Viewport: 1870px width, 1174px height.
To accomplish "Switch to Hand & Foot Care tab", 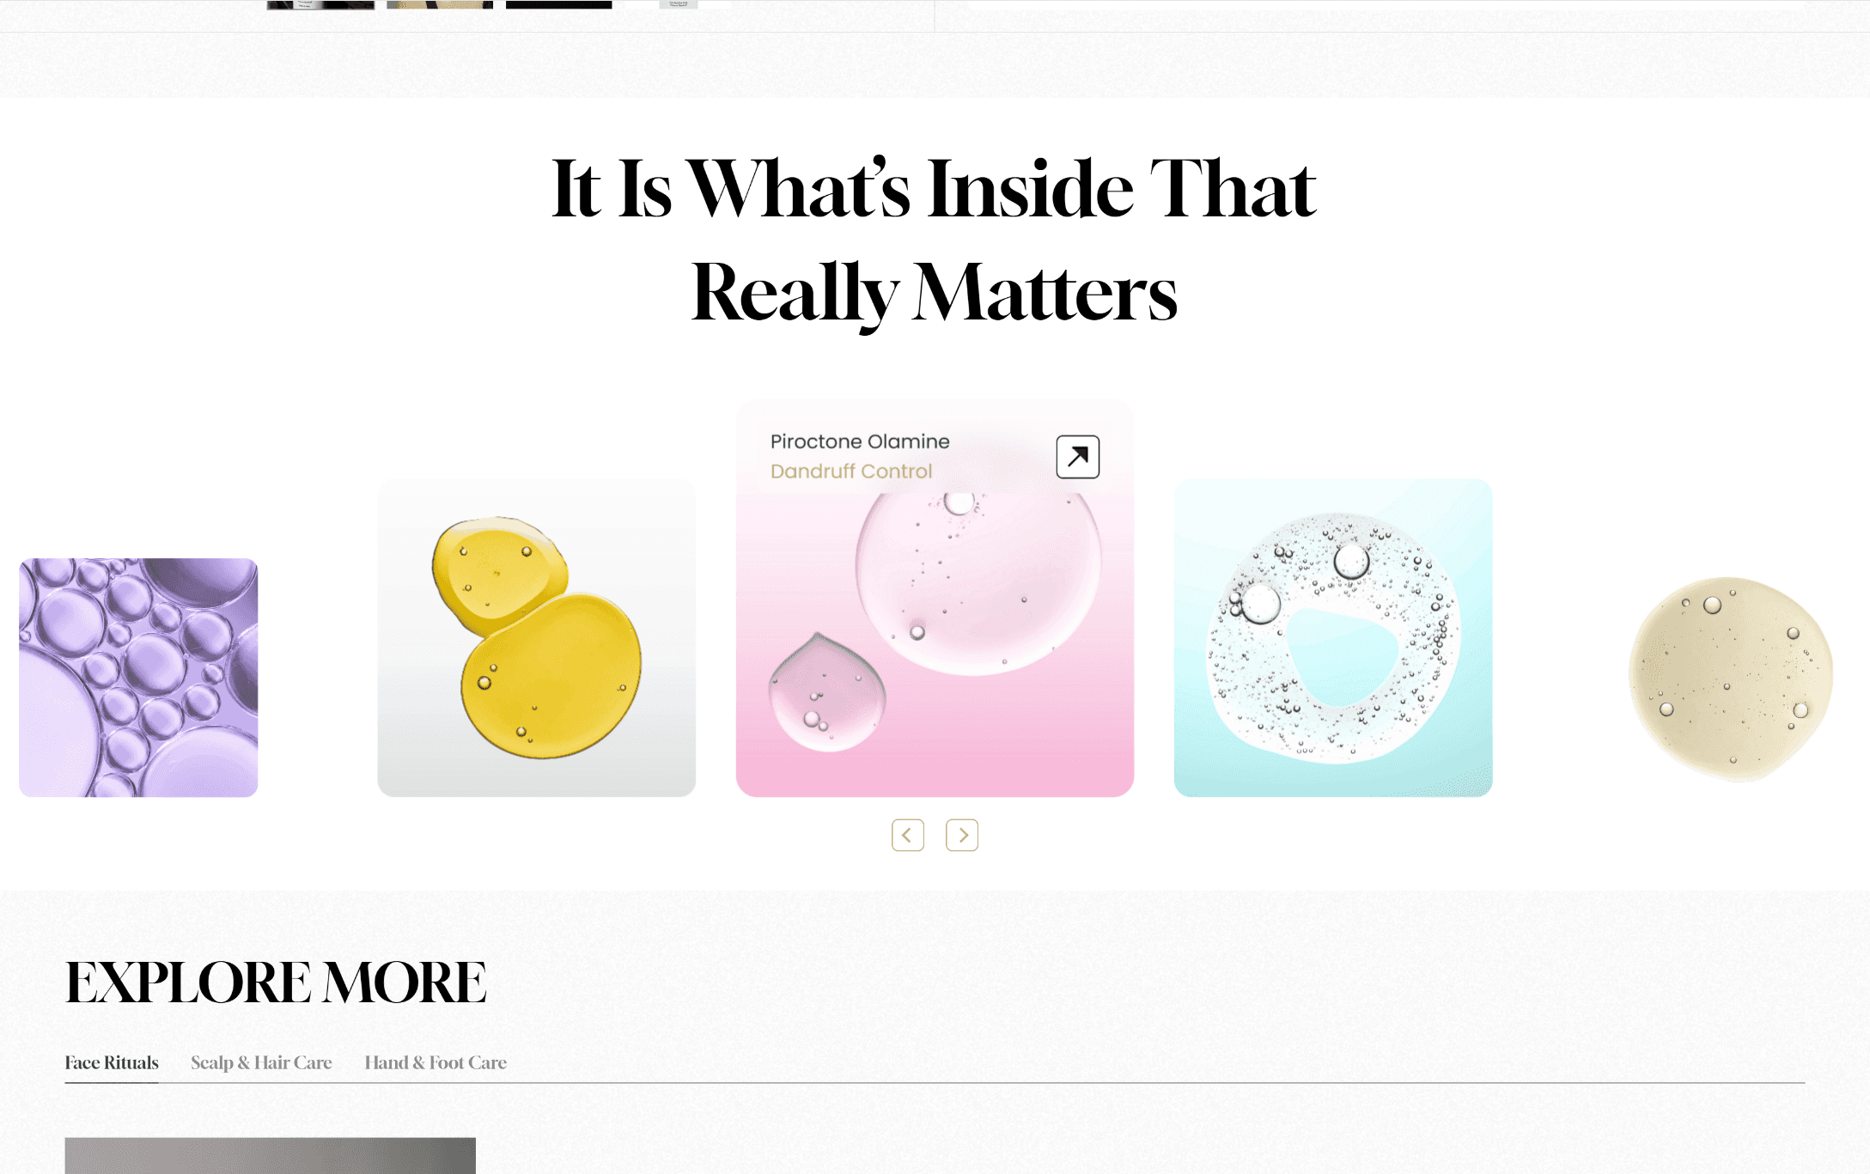I will pyautogui.click(x=436, y=1062).
